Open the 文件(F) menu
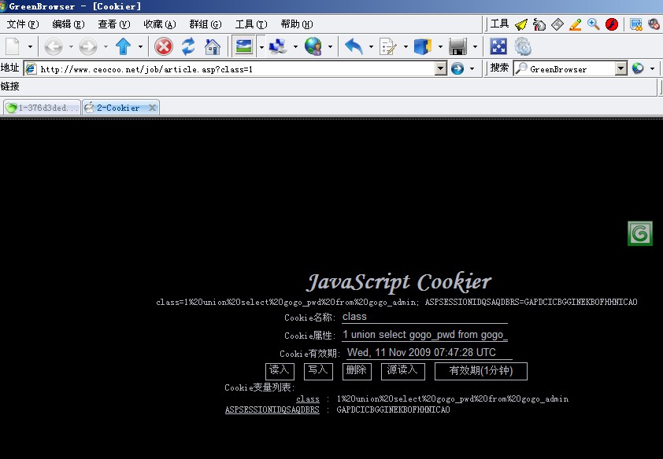The width and height of the screenshot is (663, 459). 23,24
